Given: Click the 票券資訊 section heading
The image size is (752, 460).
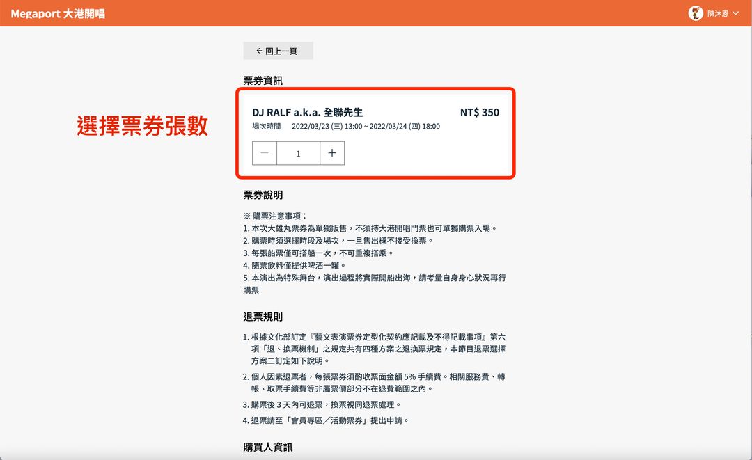Looking at the screenshot, I should [263, 81].
